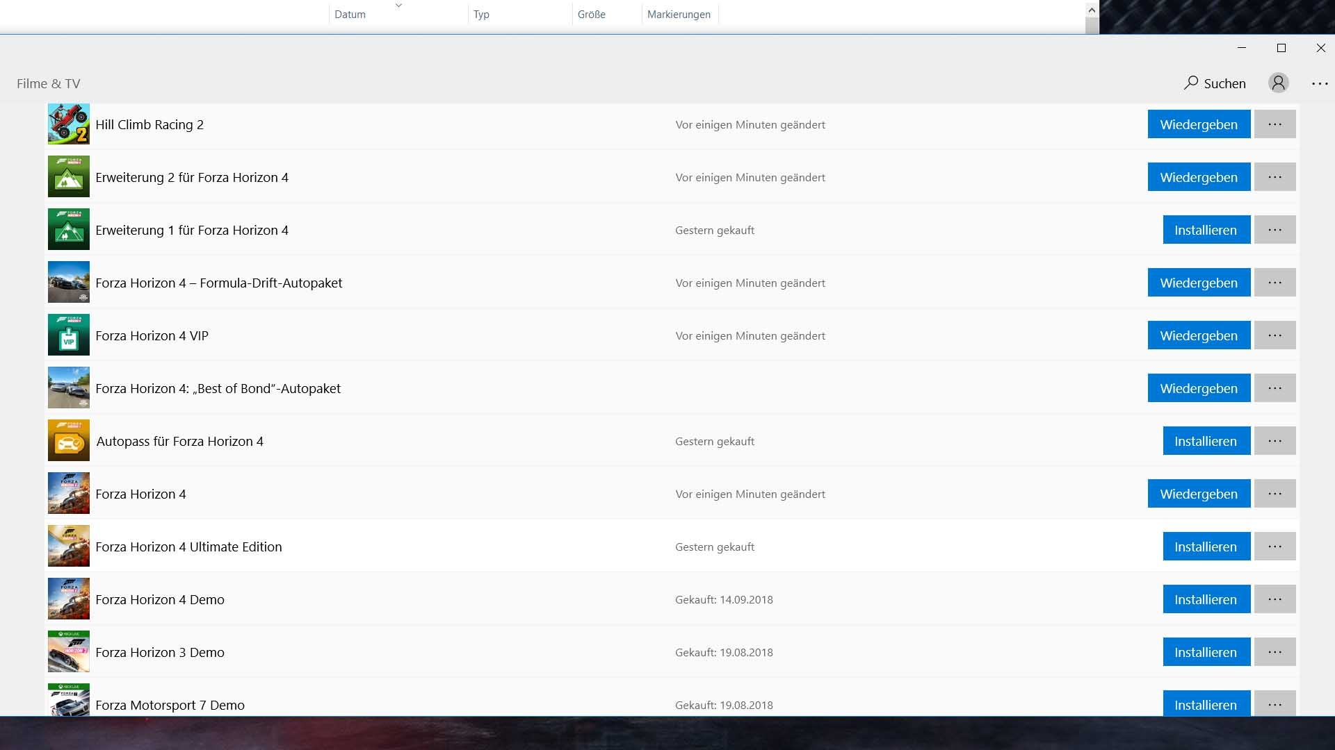Image resolution: width=1335 pixels, height=750 pixels.
Task: Open the top-right app menu ellipsis
Action: point(1320,83)
